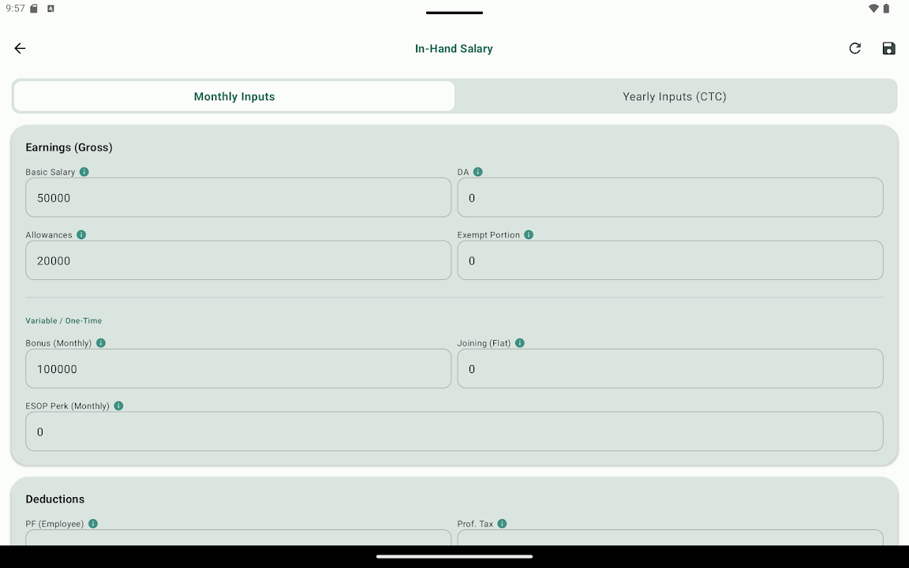Tap Bonus (Monthly) info icon
This screenshot has width=909, height=568.
pyautogui.click(x=101, y=343)
